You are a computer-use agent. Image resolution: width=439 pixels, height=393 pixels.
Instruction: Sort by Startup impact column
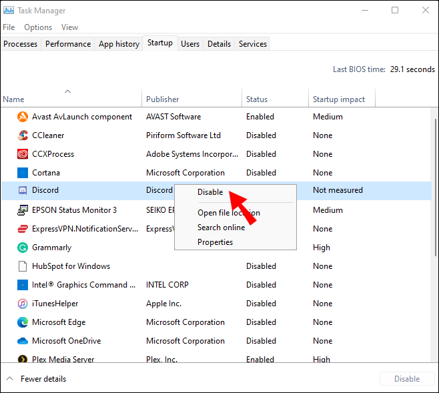[x=339, y=99]
